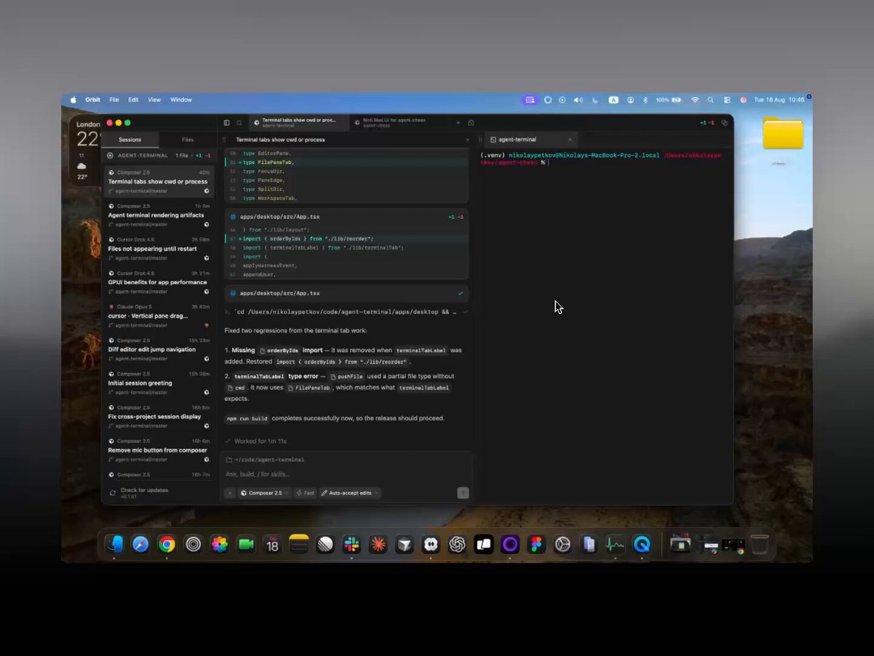Viewport: 874px width, 656px height.
Task: Expand the App.tsx file block with checkmark
Action: 347,293
